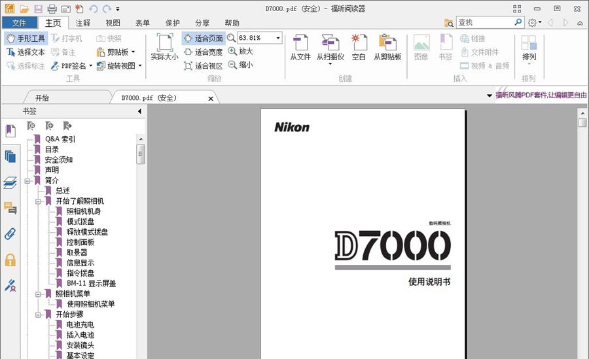Screen dimensions: 589x359
Task: Choose Fit Width (适合宽度)
Action: 204,52
